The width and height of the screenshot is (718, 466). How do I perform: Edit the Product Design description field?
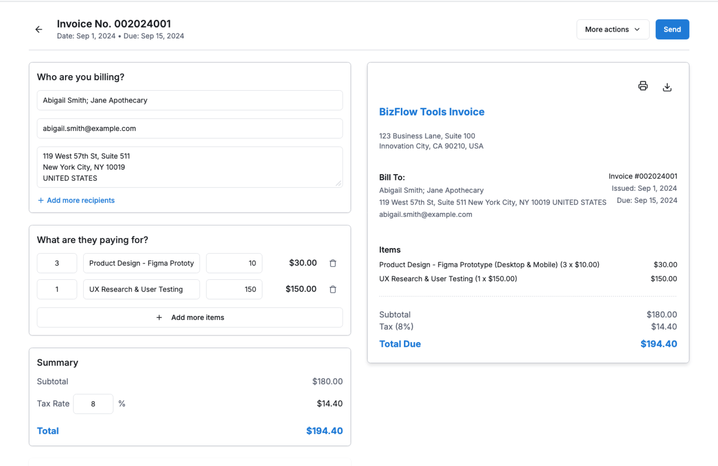tap(141, 263)
